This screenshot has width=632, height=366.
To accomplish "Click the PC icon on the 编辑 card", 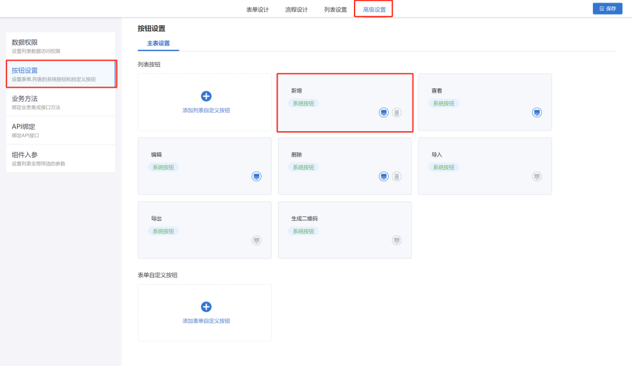I will [x=256, y=177].
